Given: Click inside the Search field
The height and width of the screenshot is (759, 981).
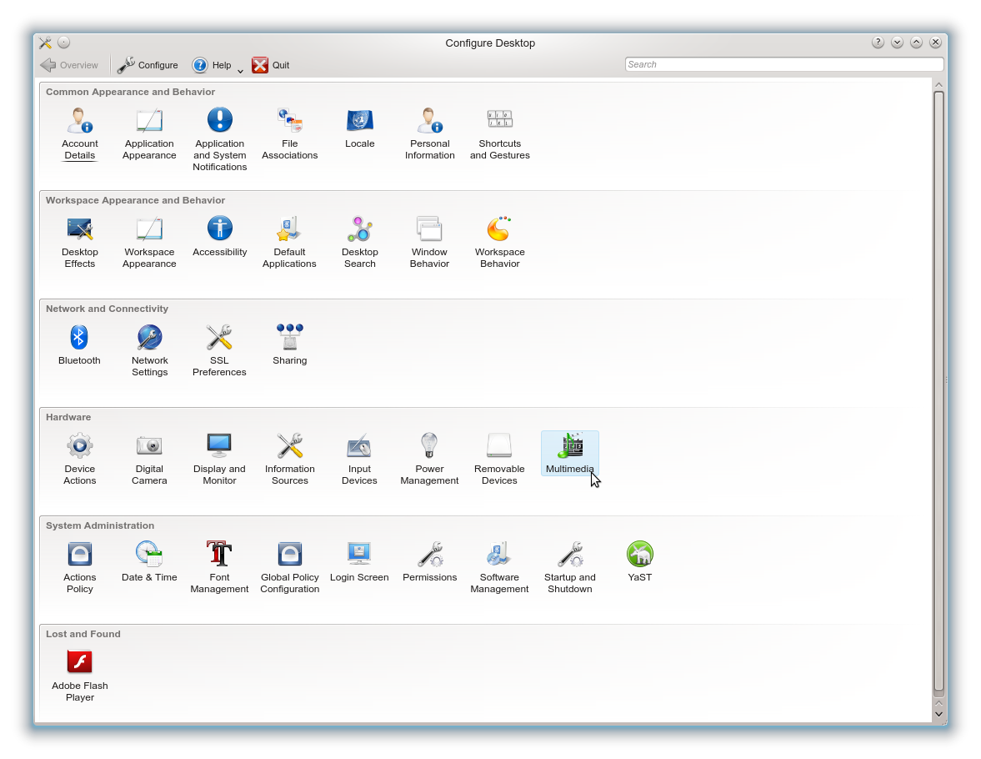Looking at the screenshot, I should coord(783,63).
